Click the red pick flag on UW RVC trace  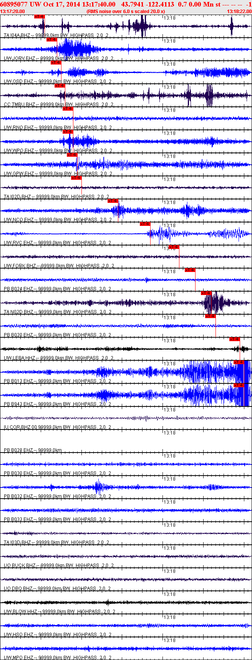pos(145,224)
